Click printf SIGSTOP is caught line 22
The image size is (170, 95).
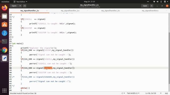(53, 32)
